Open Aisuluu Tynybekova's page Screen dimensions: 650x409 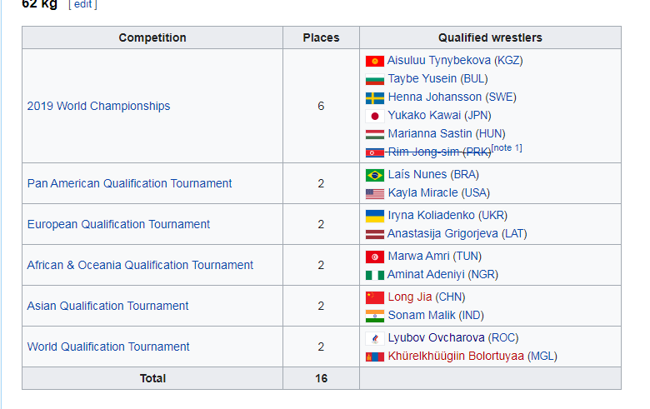click(x=439, y=61)
